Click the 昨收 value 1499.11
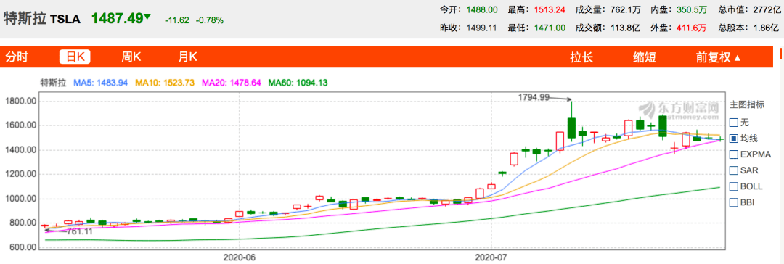The height and width of the screenshot is (264, 784). pyautogui.click(x=482, y=28)
